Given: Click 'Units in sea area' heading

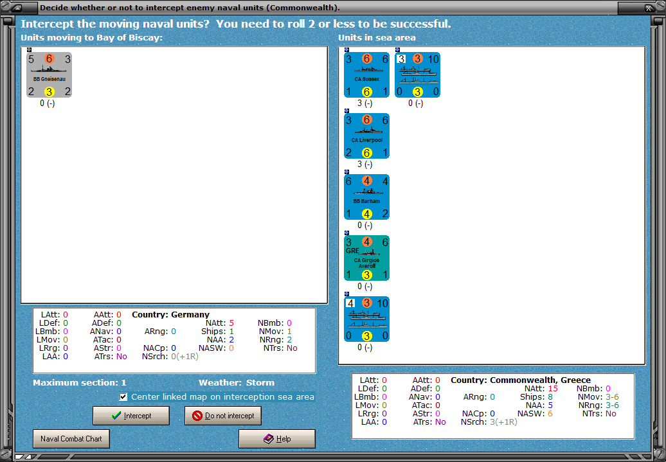Looking at the screenshot, I should [x=377, y=38].
